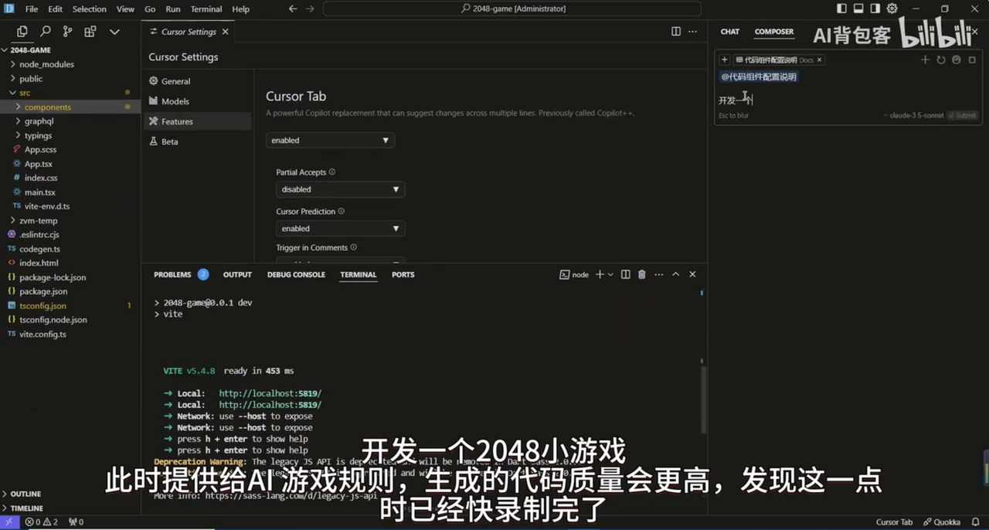The height and width of the screenshot is (530, 989).
Task: Open the Help menu
Action: (x=241, y=9)
